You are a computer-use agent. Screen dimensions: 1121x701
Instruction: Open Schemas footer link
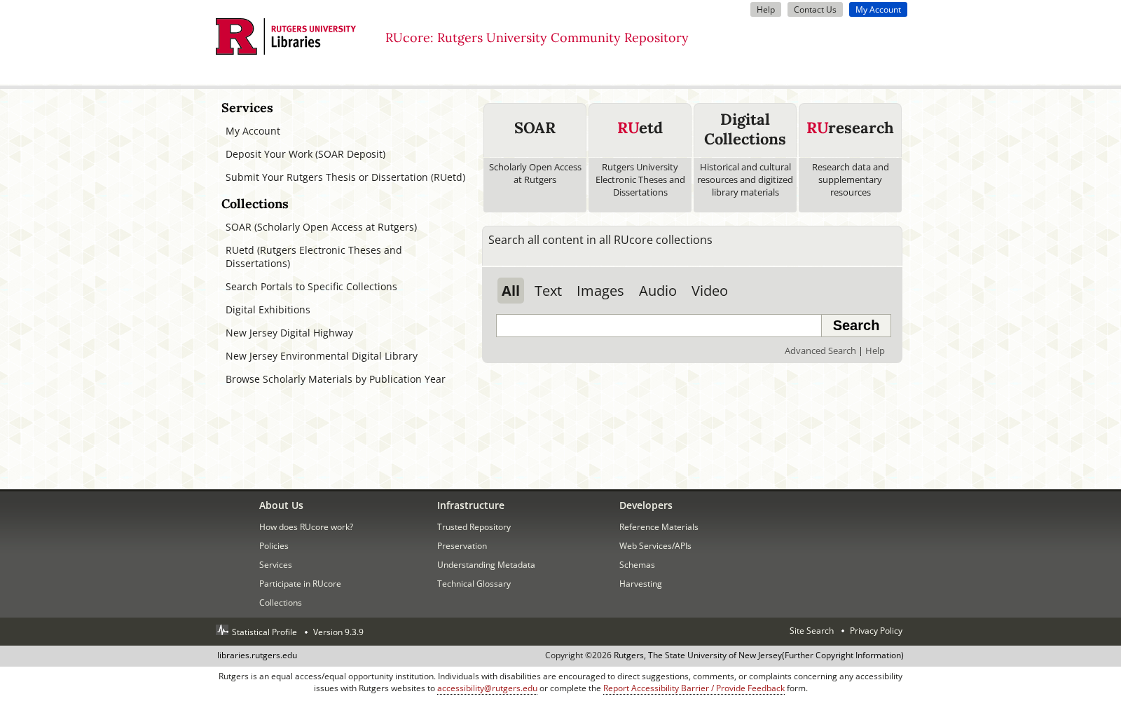point(637,565)
